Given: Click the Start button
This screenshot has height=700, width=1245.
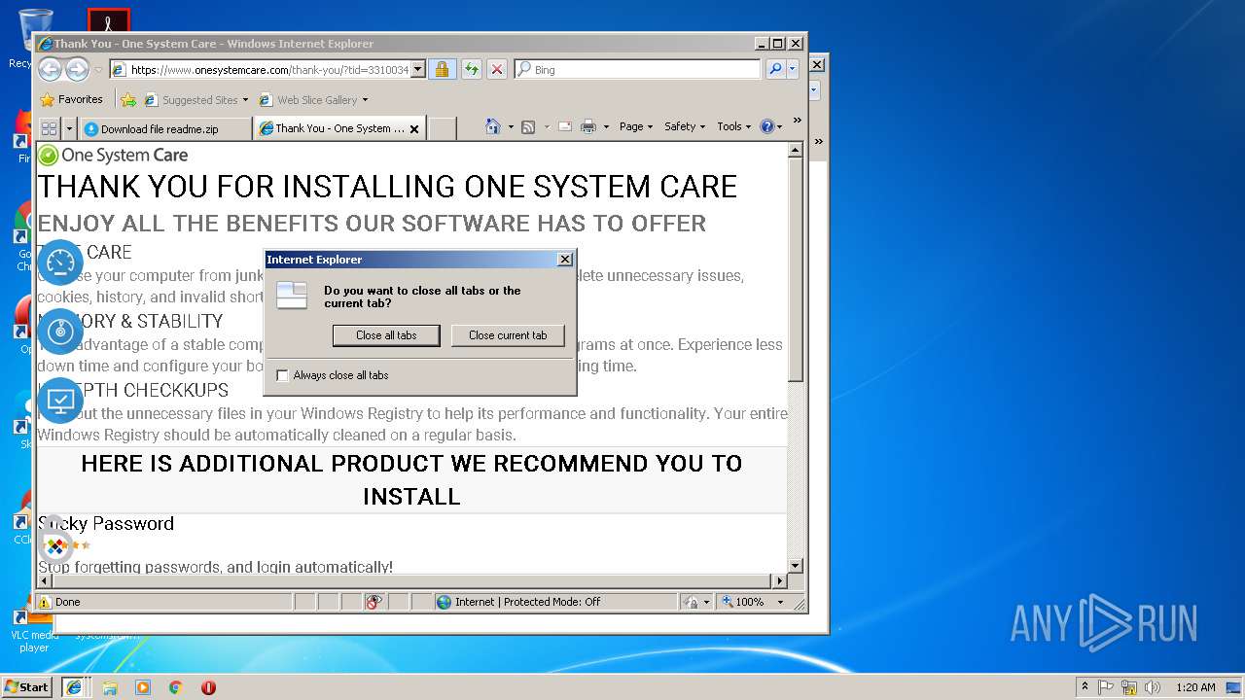Looking at the screenshot, I should click(26, 686).
